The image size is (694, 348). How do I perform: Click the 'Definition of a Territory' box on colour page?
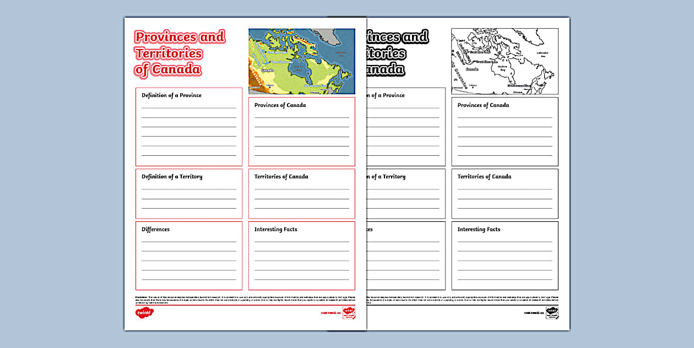tap(189, 193)
